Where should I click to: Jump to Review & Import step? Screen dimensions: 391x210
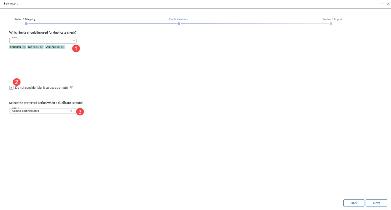click(x=332, y=19)
